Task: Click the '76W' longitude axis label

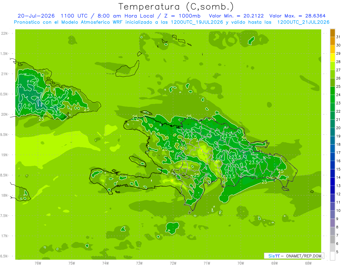Action: [x=38, y=263]
